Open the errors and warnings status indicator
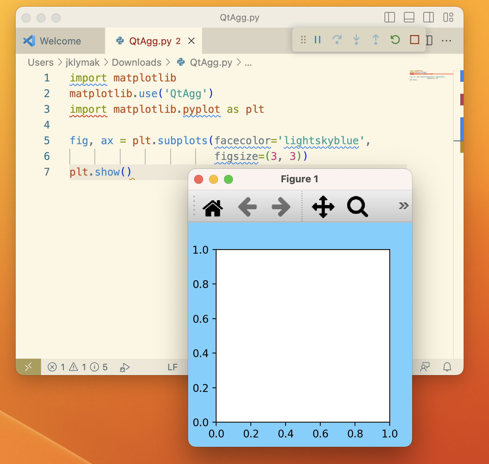 point(78,367)
